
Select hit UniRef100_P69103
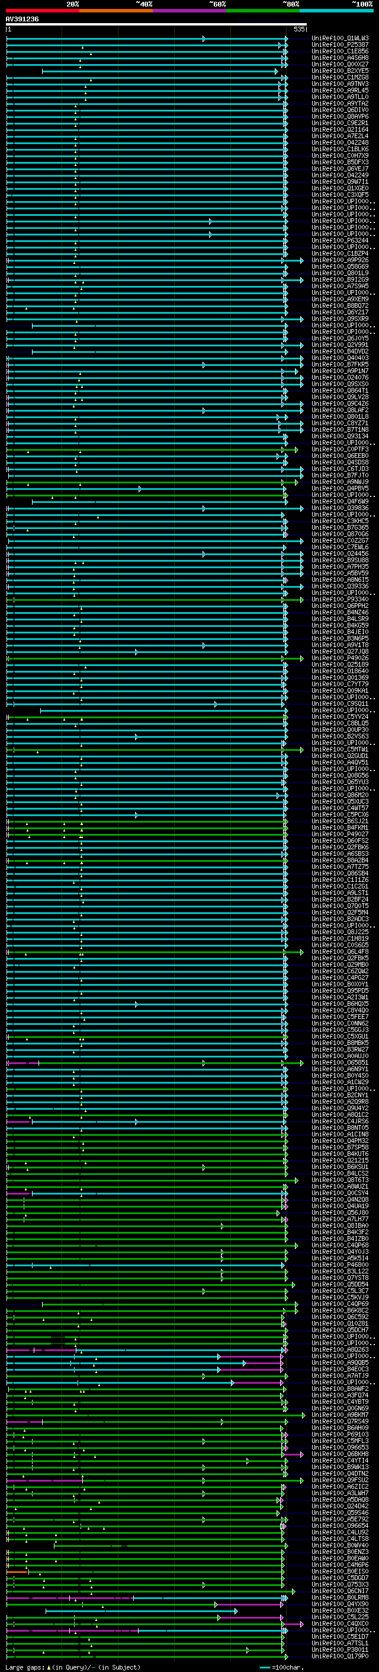[339, 1434]
